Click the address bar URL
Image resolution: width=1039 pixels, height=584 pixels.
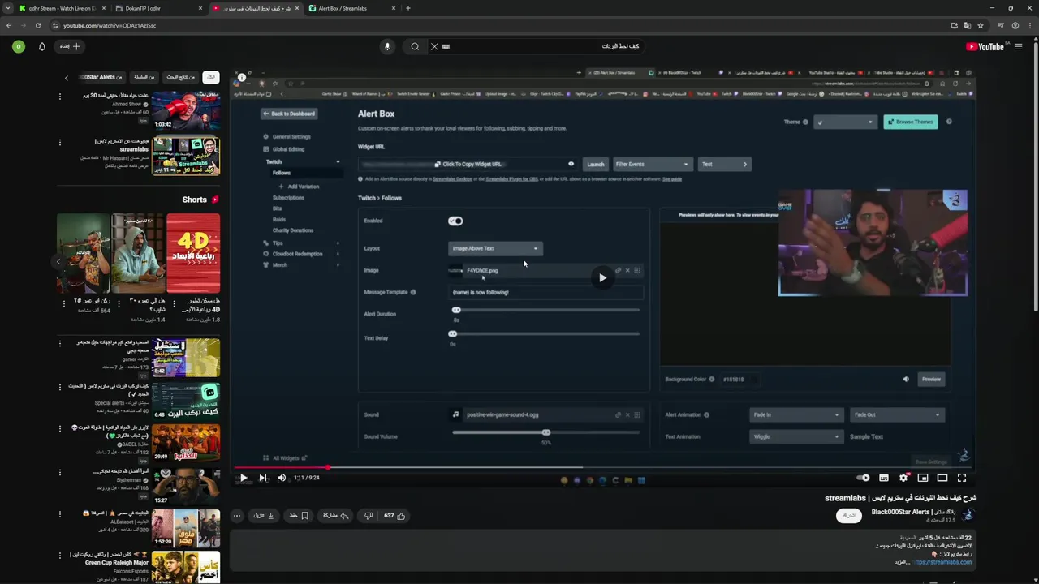click(x=109, y=25)
